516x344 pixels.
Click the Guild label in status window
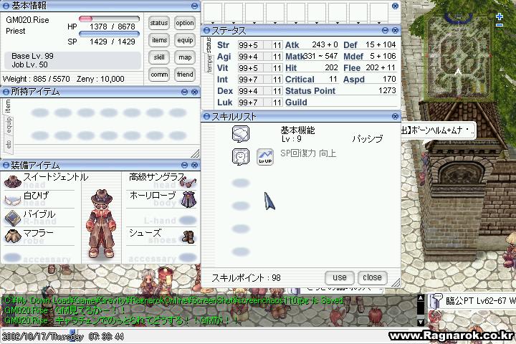click(296, 102)
